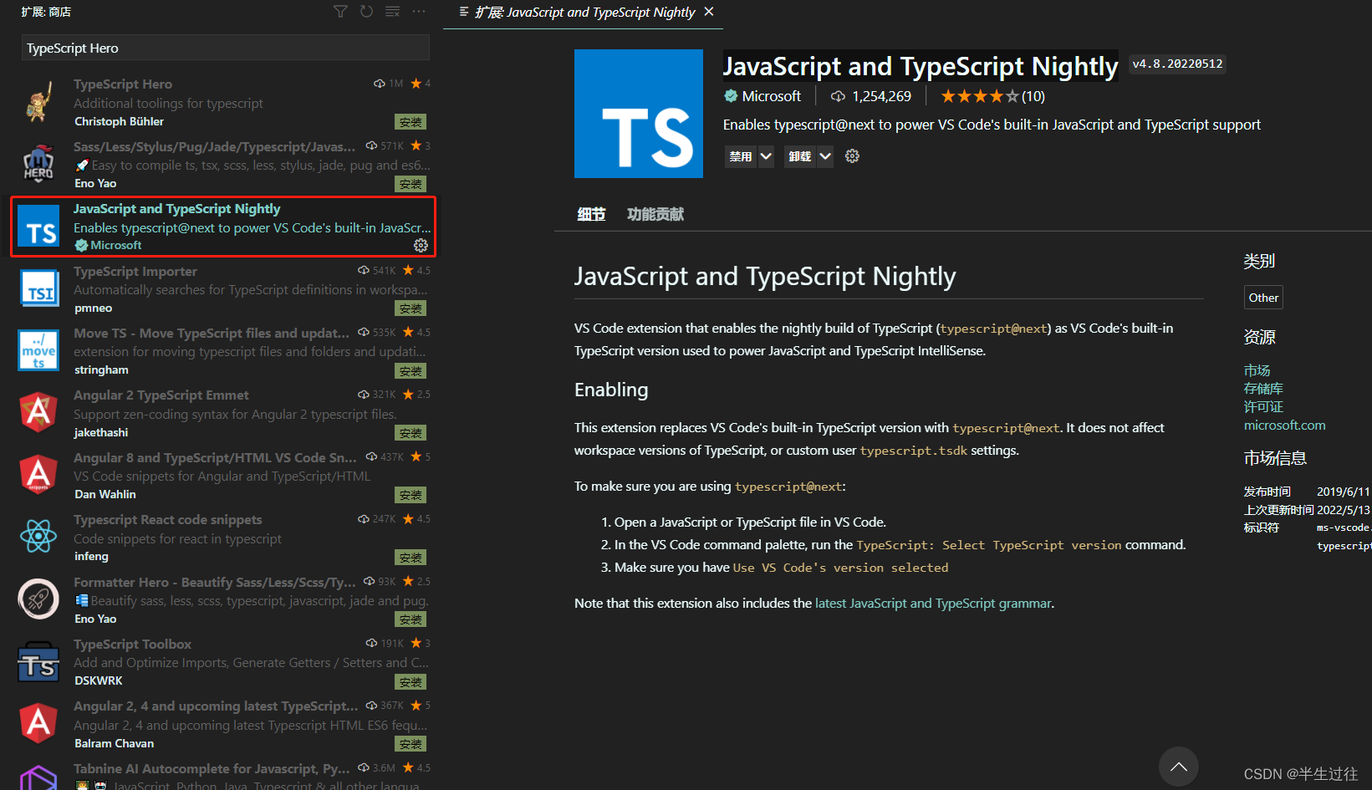Install the Typescript React code snippets extension
This screenshot has width=1372, height=790.
coord(410,557)
